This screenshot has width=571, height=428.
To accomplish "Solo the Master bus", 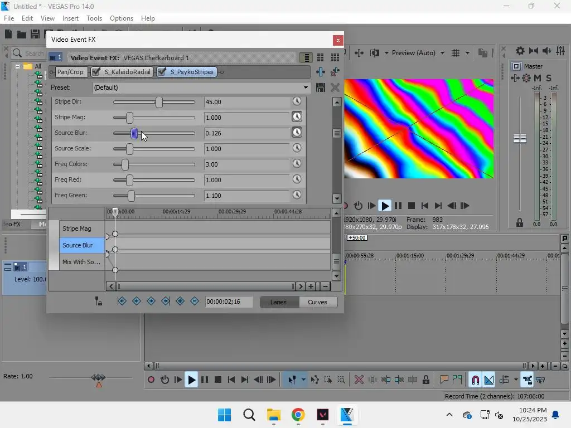I will (549, 78).
